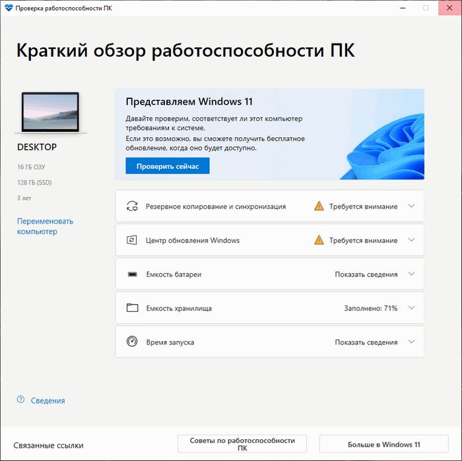Click the Больше в Windows 11 button
462x461 pixels.
[x=384, y=445]
